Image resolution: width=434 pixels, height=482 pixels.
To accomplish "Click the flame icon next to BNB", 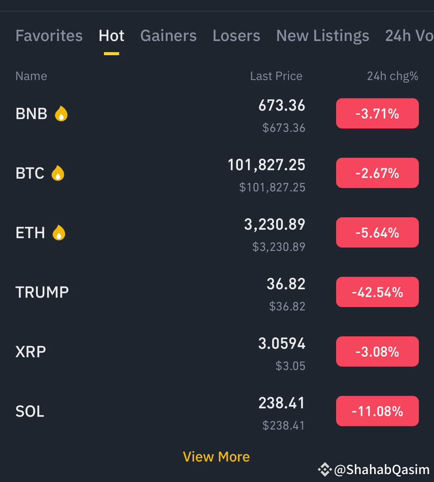I will [x=61, y=114].
